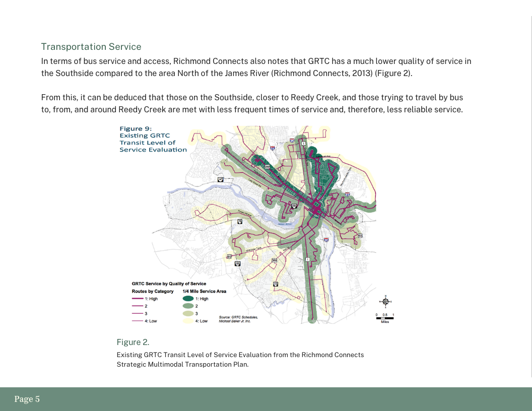
Task: Click the '1/4 Mile Service Area' legend heading
Action: 204,291
